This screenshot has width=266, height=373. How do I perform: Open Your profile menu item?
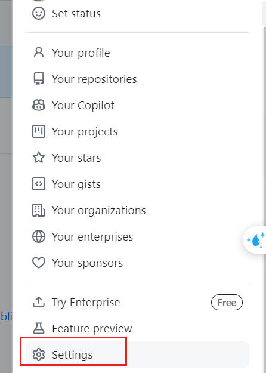click(x=137, y=53)
